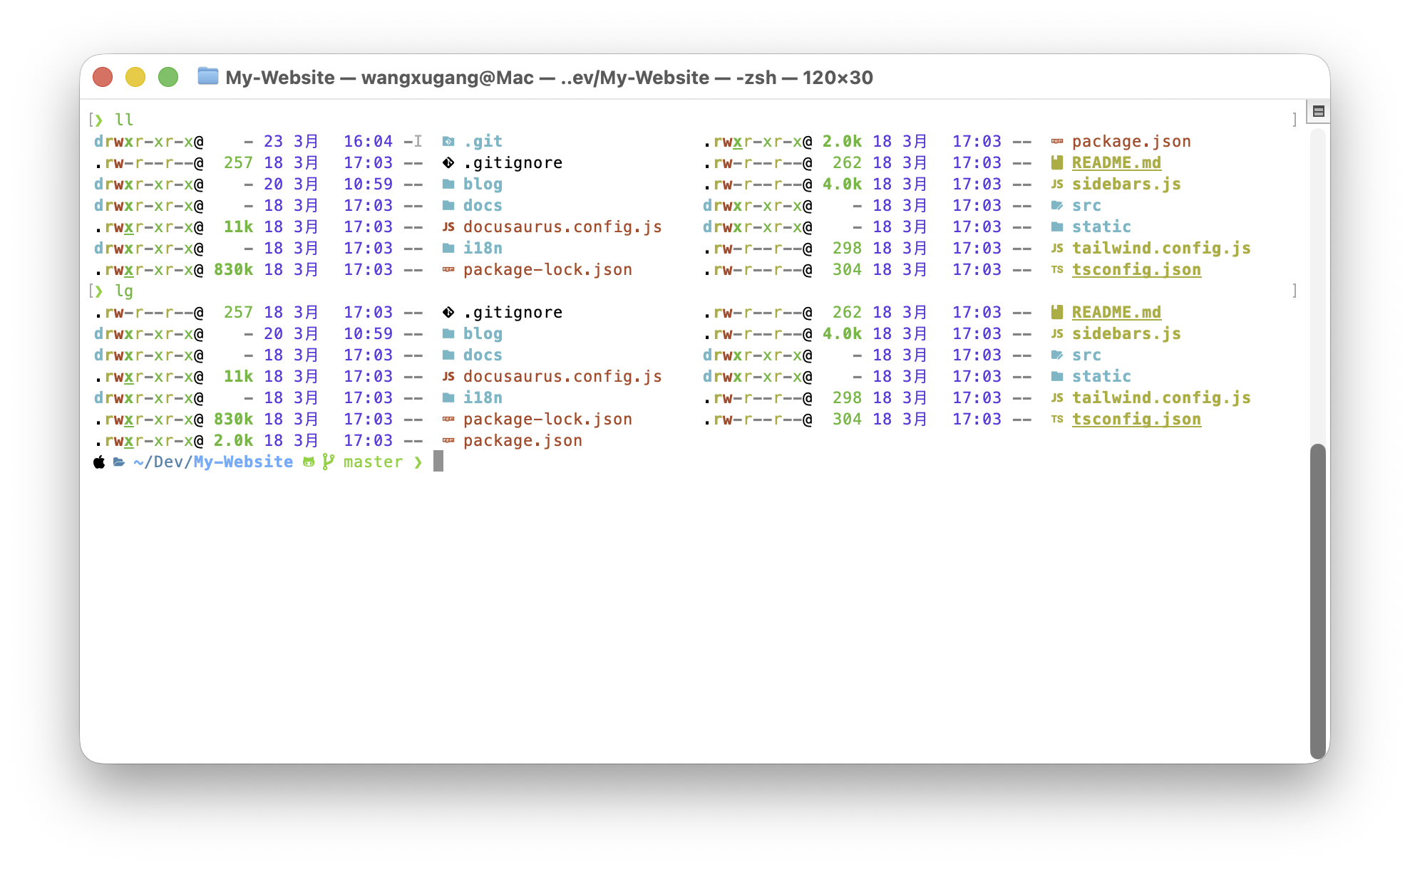Click the open folder icon in the prompt line
Screen dimensions: 1410x869
(x=119, y=462)
